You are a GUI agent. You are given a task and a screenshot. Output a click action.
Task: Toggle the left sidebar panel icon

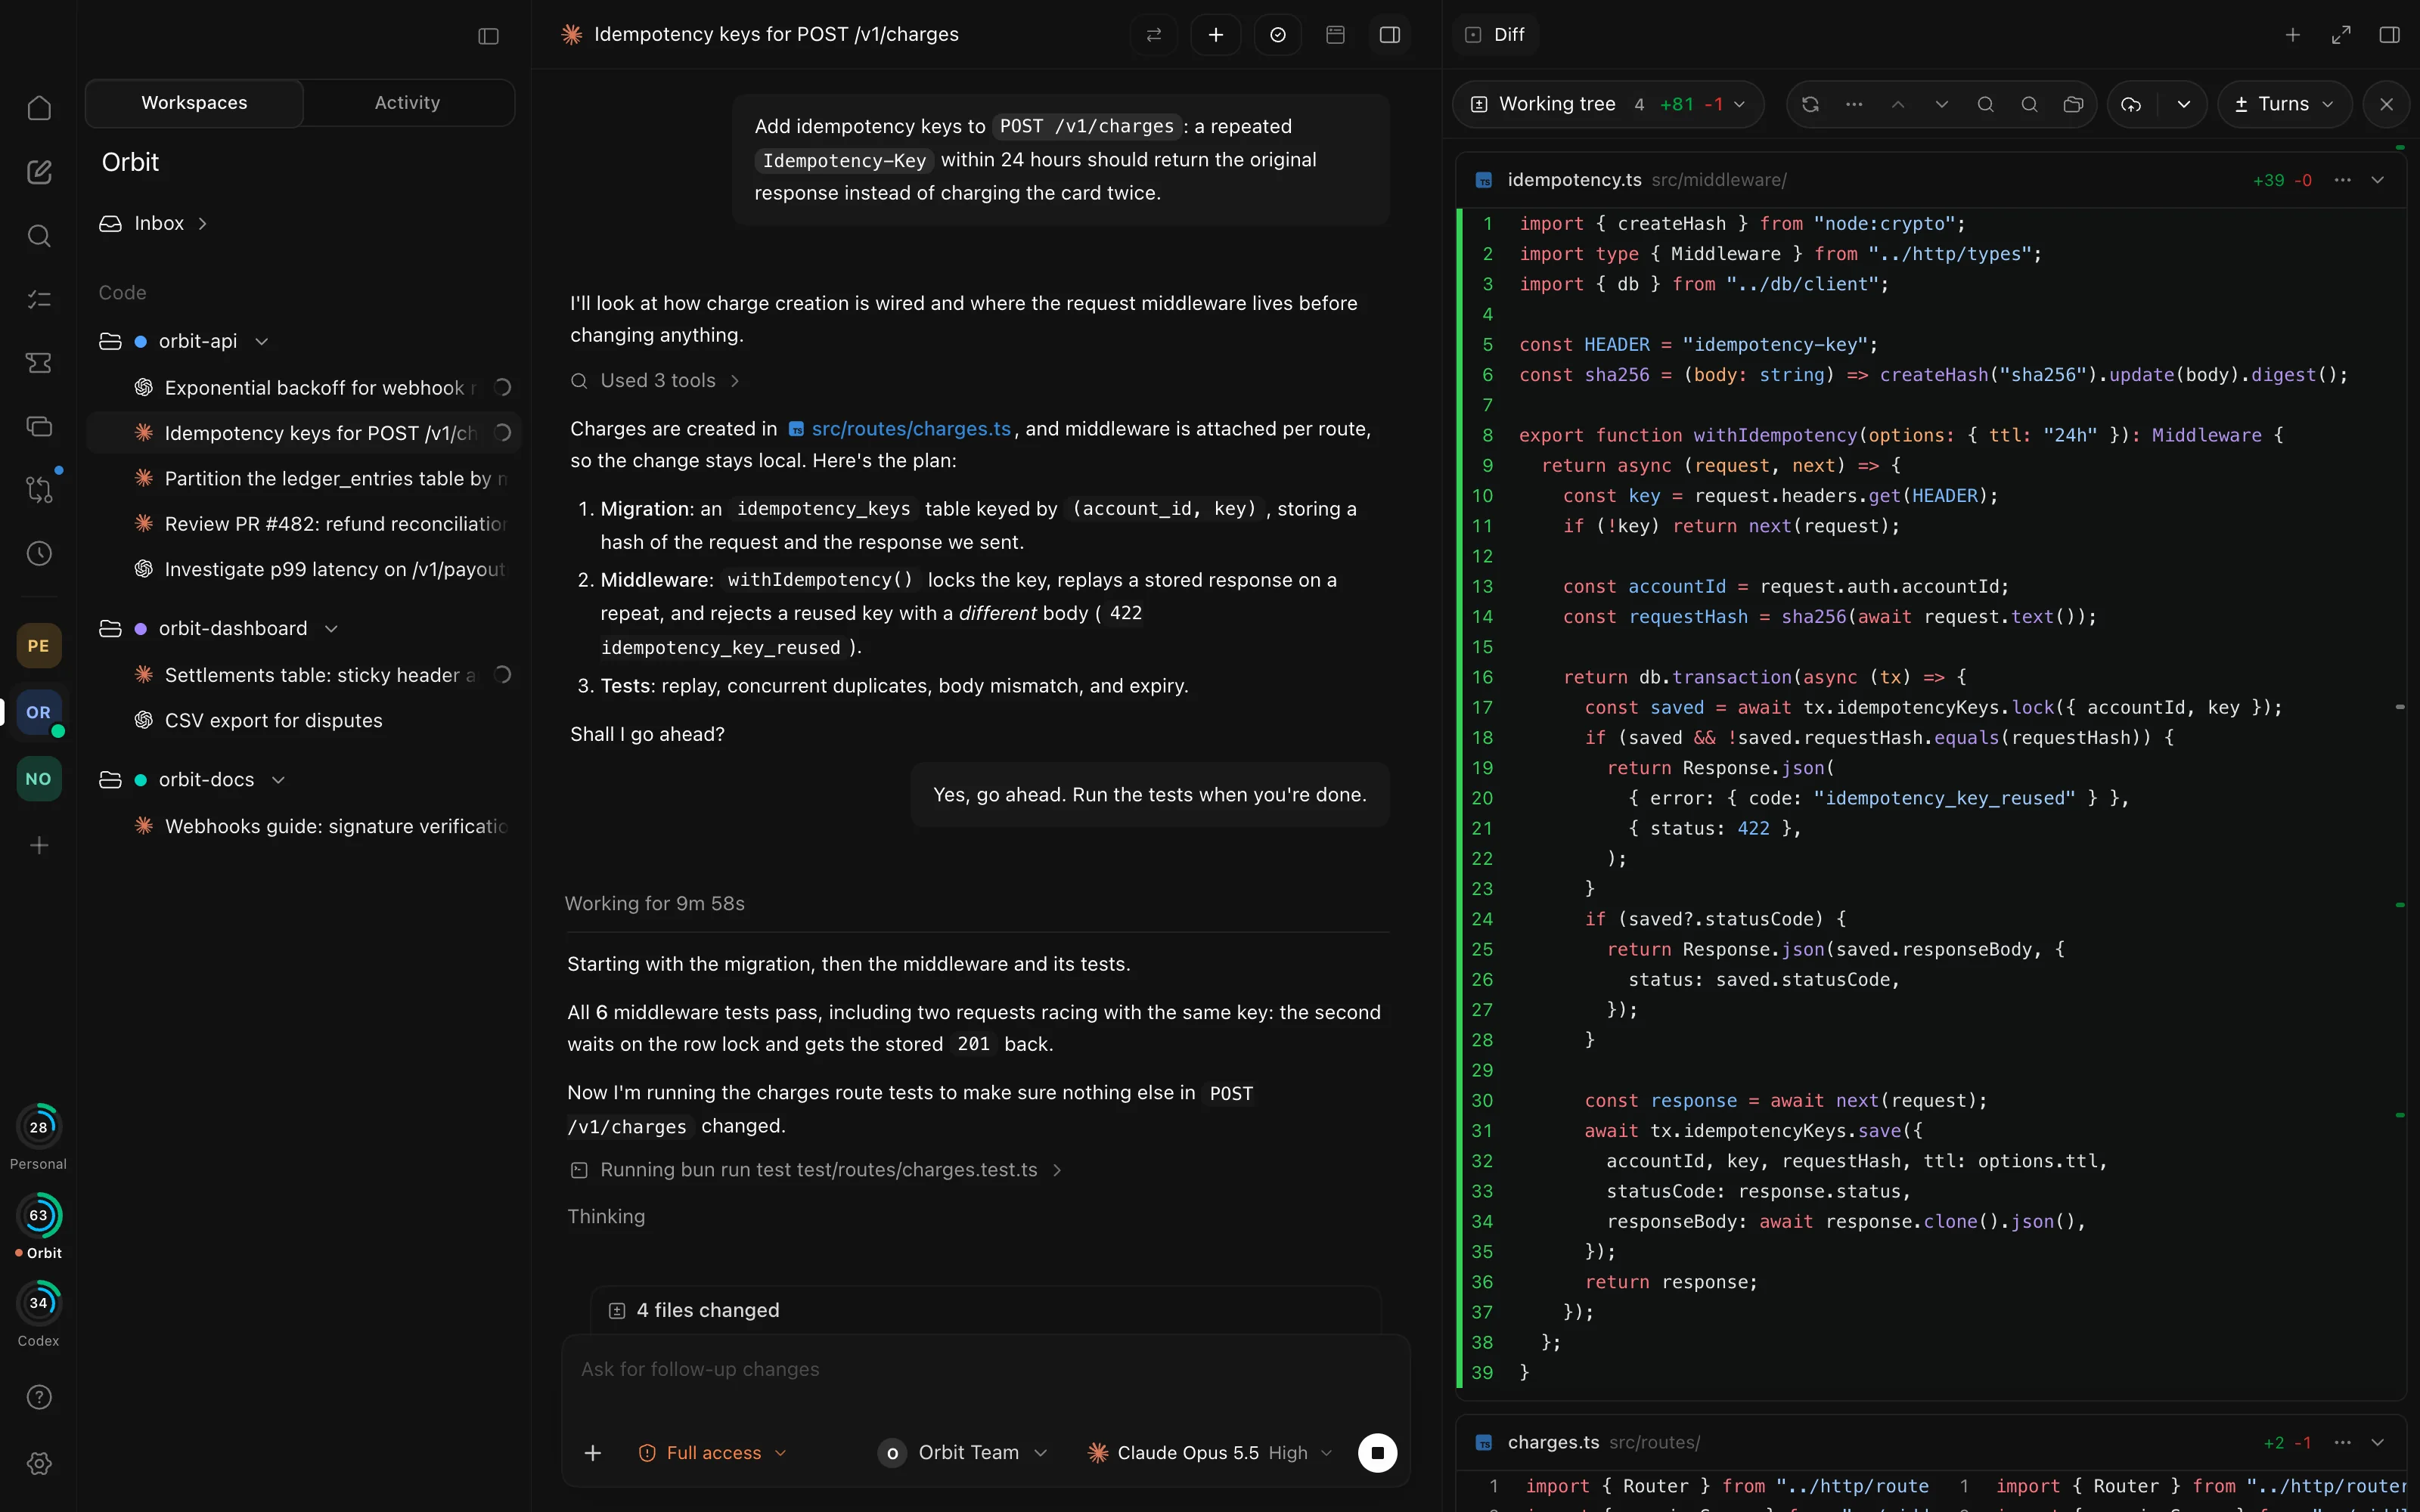[488, 36]
